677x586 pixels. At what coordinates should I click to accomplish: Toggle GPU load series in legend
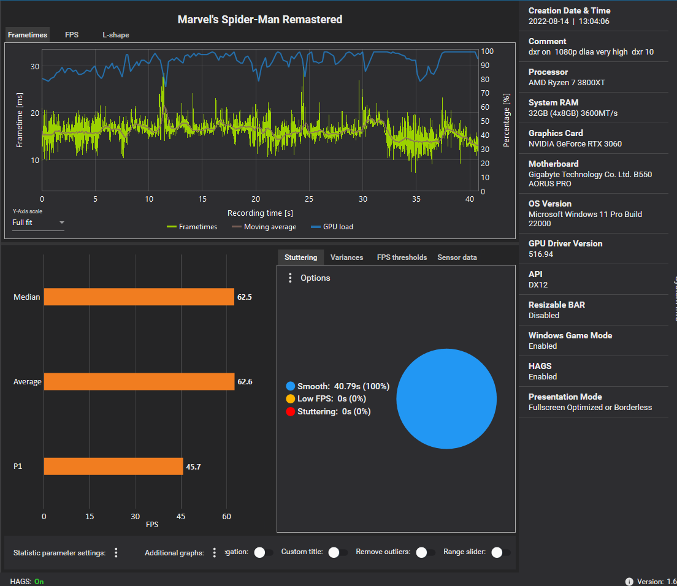coord(332,227)
